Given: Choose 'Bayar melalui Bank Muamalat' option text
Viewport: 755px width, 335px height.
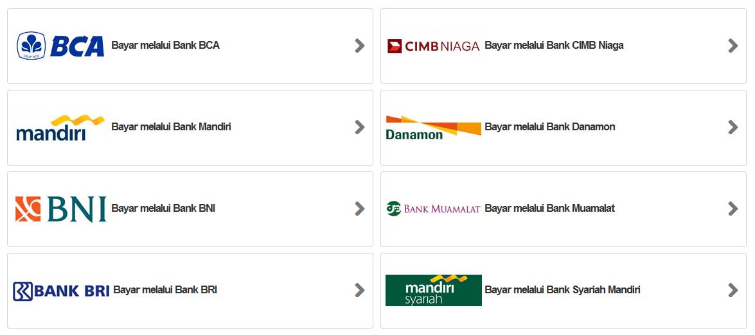Looking at the screenshot, I should [549, 209].
